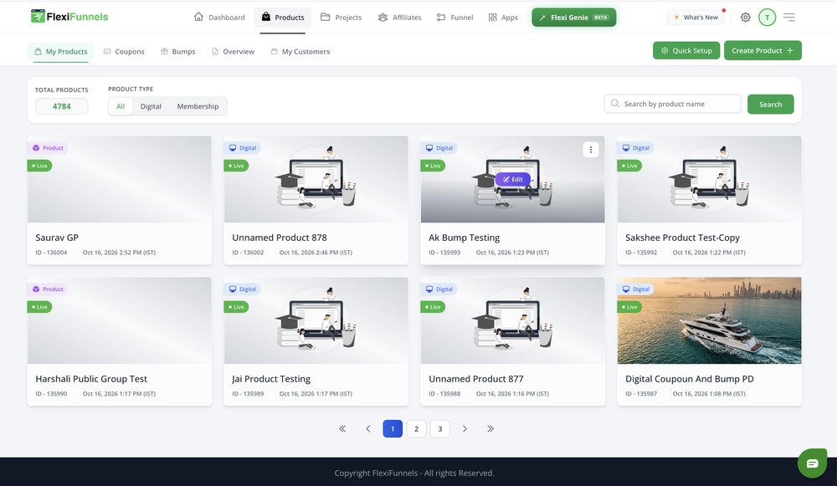Click ID - 136004 under Saurav GP
Screen dimensions: 837x486
[x=51, y=253]
